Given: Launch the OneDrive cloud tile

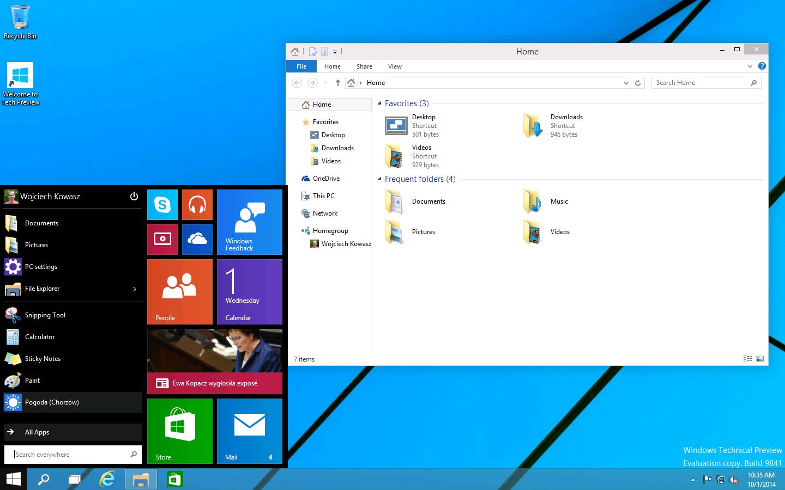Looking at the screenshot, I should tap(197, 240).
